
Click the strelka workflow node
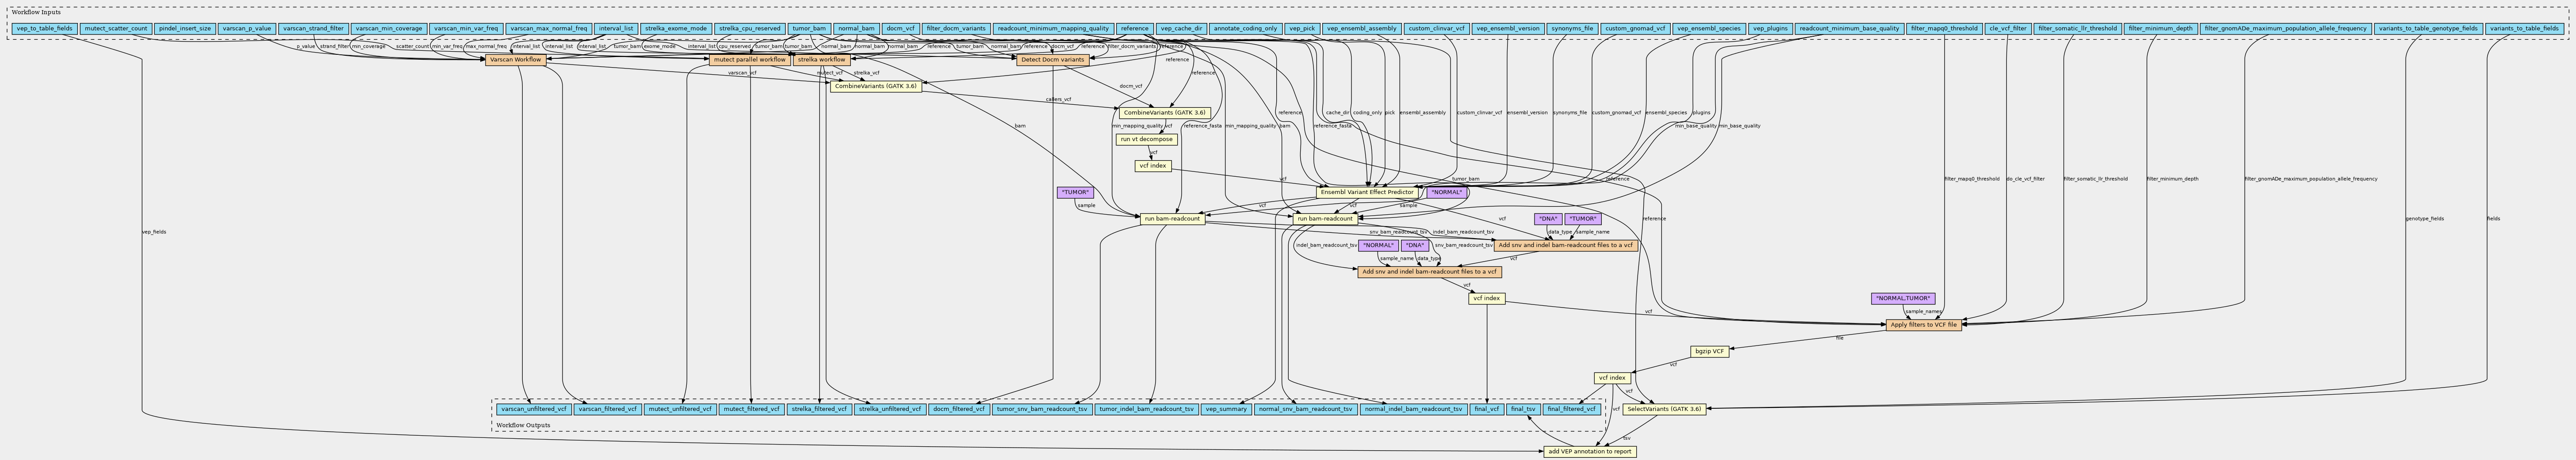(x=822, y=60)
